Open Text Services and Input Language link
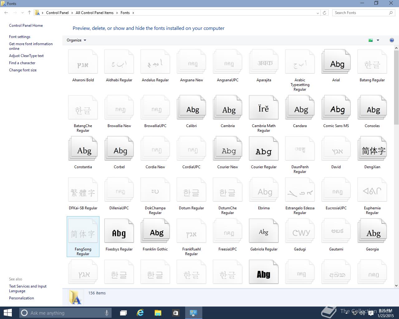The width and height of the screenshot is (399, 319). pos(28,288)
